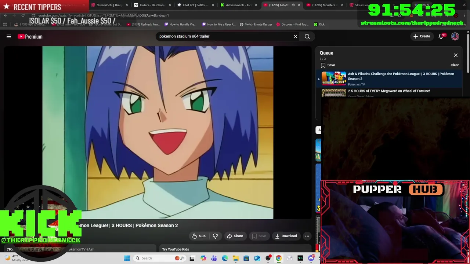The width and height of the screenshot is (470, 264).
Task: Close the Achievements - Kick tab
Action: pos(256,5)
